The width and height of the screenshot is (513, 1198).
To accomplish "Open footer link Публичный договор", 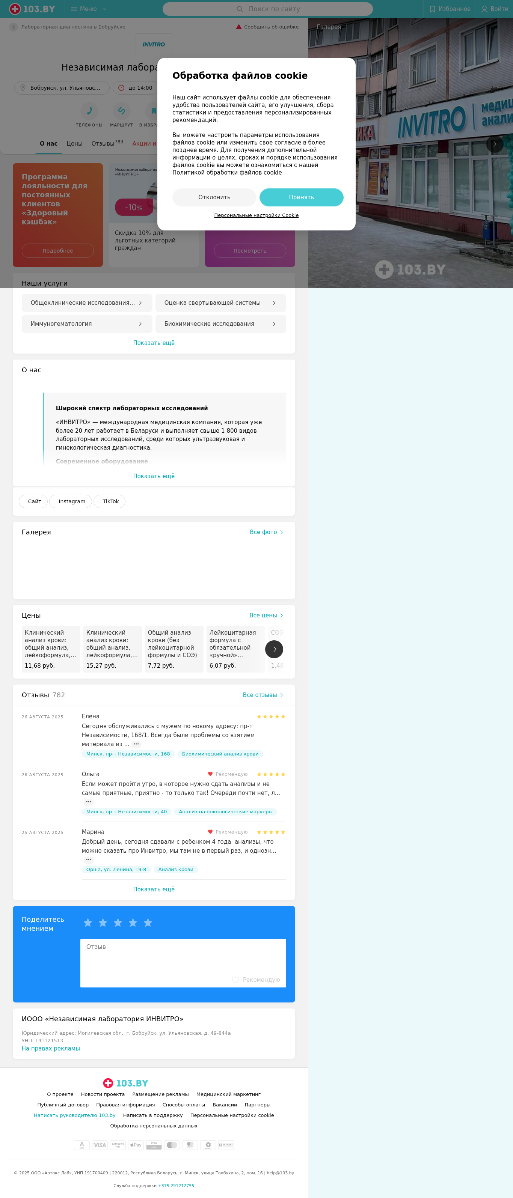I will tap(63, 1105).
